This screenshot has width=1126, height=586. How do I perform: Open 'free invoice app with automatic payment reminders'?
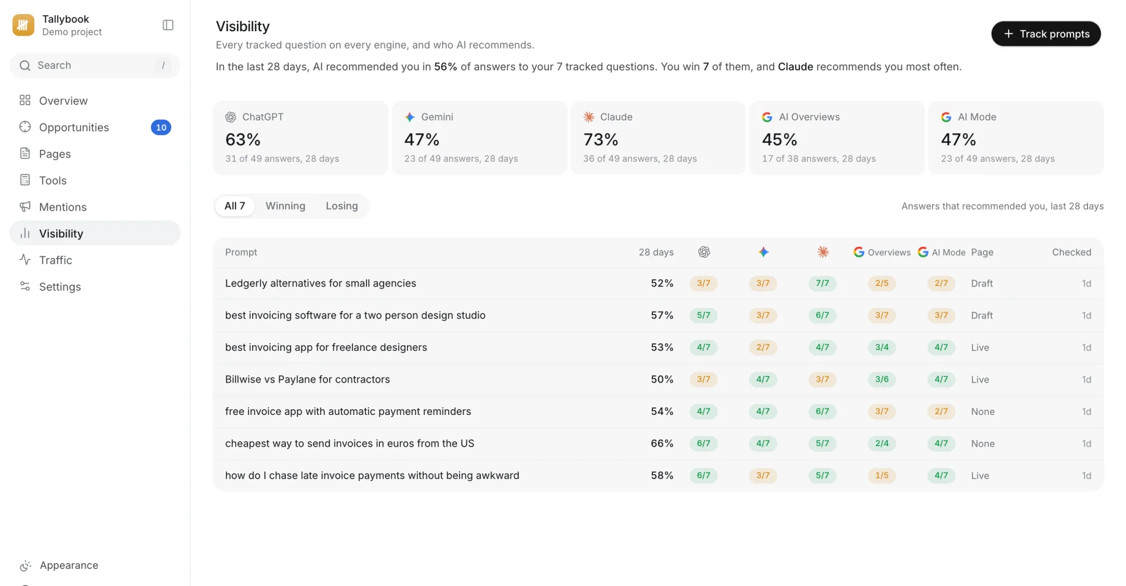tap(658, 411)
